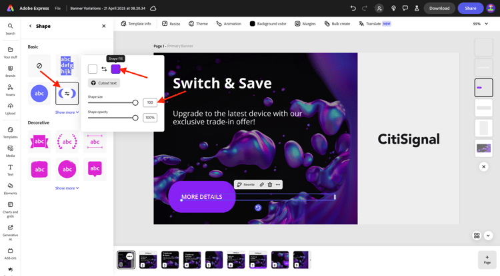The width and height of the screenshot is (500, 276).
Task: Open more options in floating text toolbar
Action: pos(278,184)
